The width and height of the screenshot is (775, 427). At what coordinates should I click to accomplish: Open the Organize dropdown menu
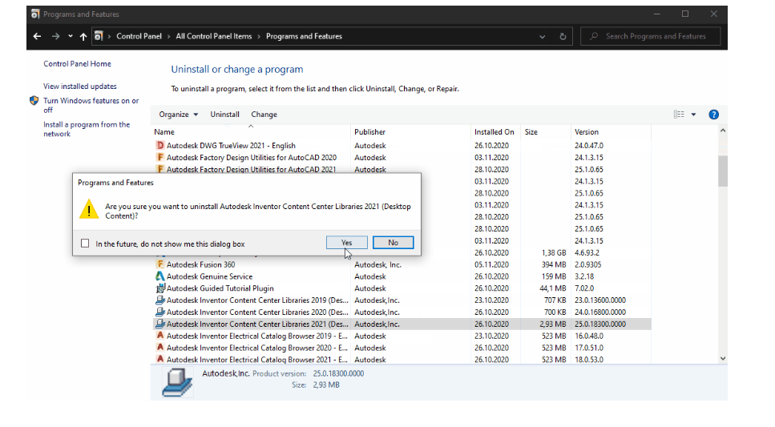click(x=179, y=115)
